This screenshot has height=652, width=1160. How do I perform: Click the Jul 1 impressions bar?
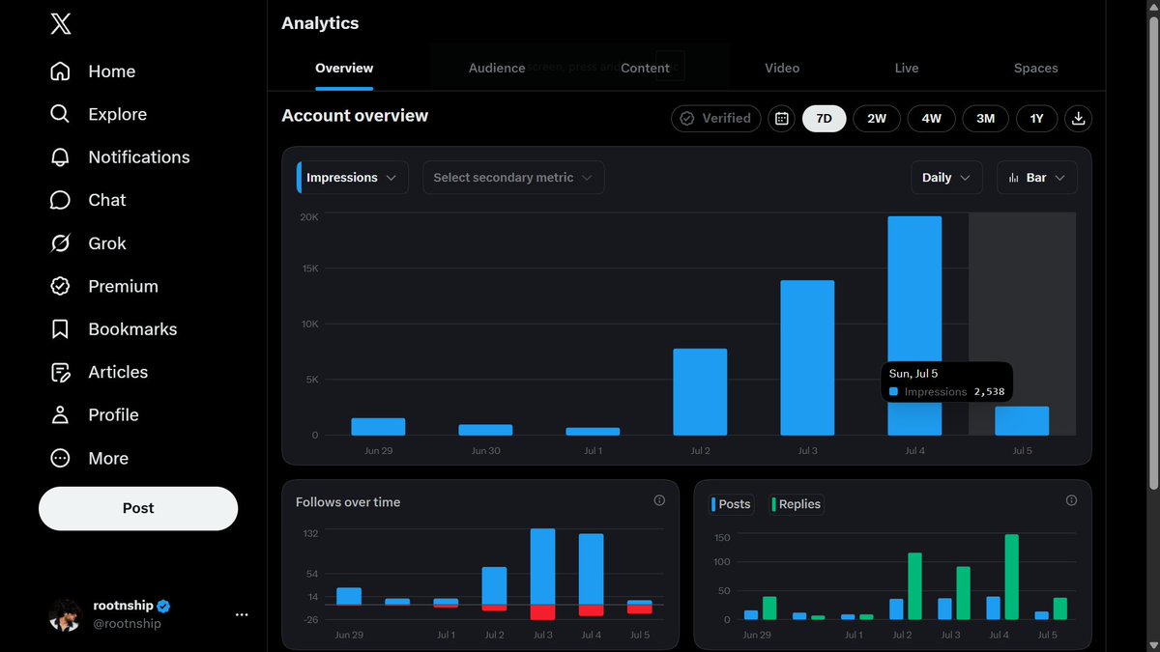(593, 432)
